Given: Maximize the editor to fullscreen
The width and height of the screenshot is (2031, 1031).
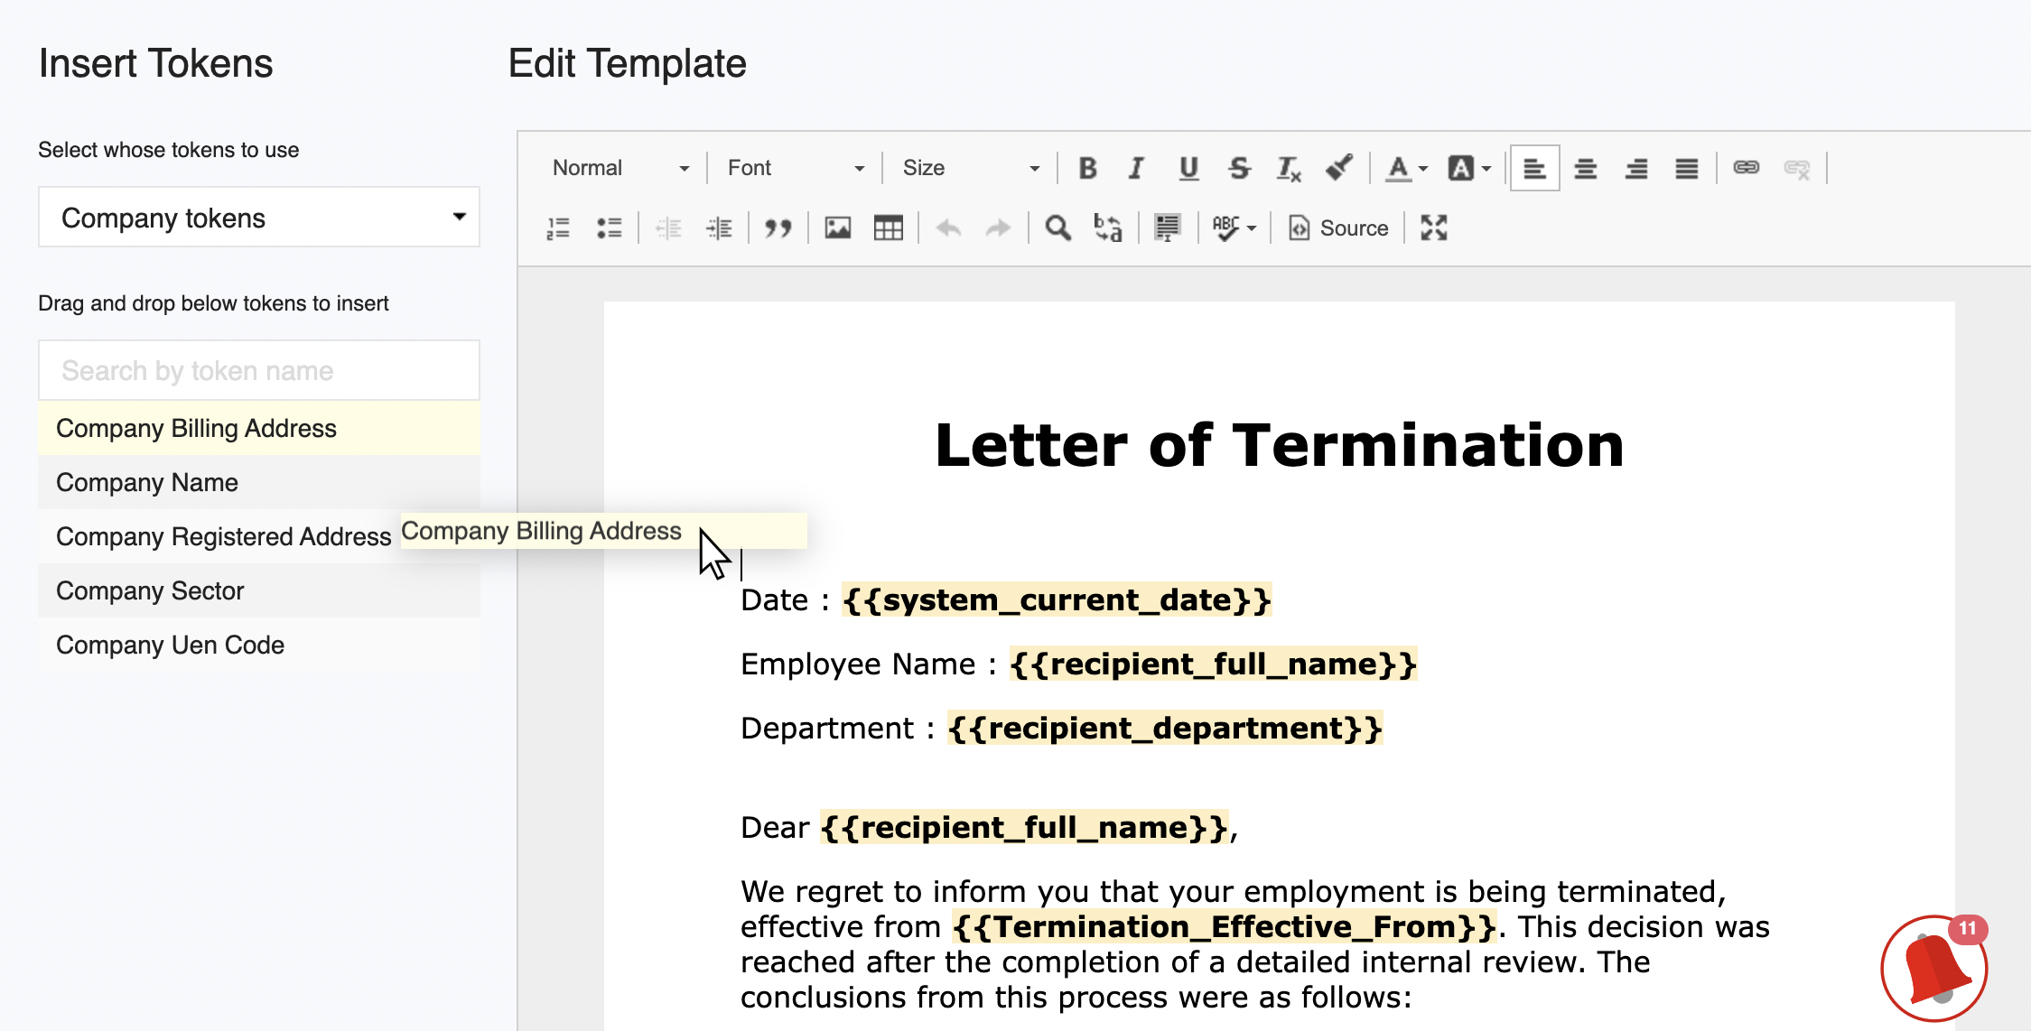Looking at the screenshot, I should click(1433, 228).
